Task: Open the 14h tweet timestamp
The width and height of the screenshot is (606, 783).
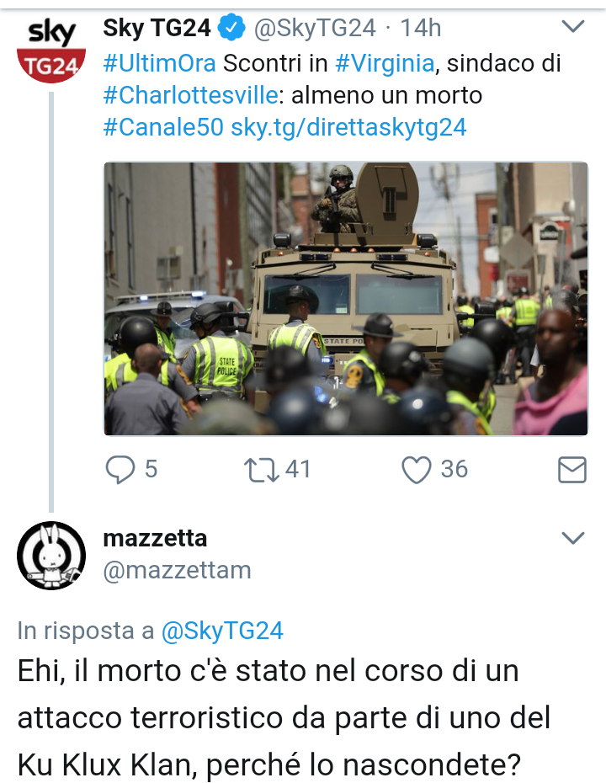Action: tap(421, 28)
